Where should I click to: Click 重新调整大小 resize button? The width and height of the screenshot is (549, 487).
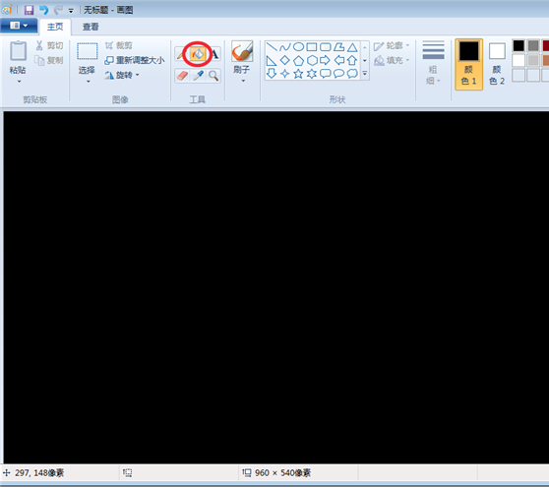pos(135,60)
